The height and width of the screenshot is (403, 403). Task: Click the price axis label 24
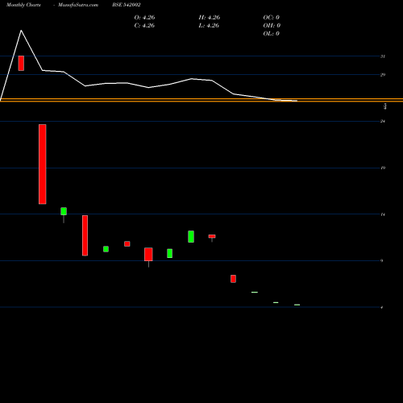pyautogui.click(x=383, y=121)
